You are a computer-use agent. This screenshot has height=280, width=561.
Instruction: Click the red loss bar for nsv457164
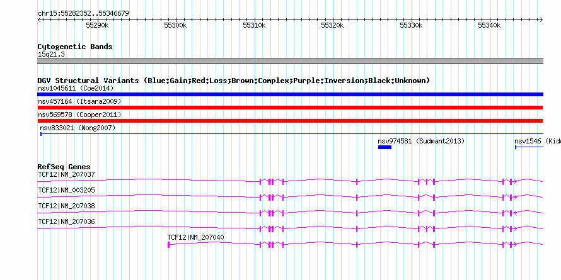[290, 108]
